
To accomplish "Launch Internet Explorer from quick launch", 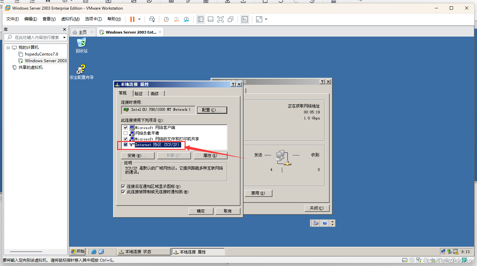I will click(94, 252).
